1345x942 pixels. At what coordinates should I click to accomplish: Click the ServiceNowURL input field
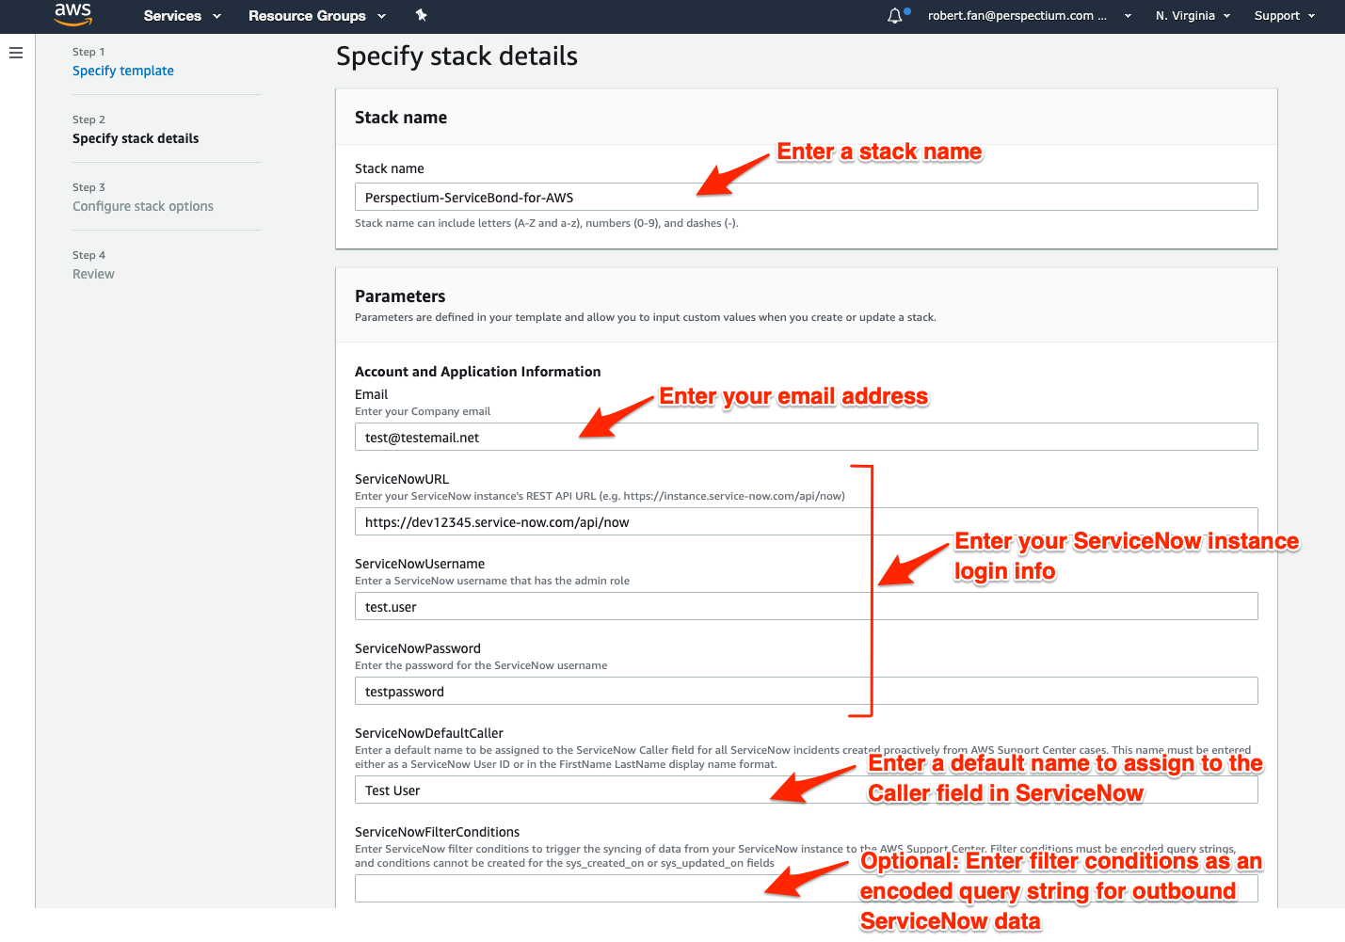coord(806,521)
